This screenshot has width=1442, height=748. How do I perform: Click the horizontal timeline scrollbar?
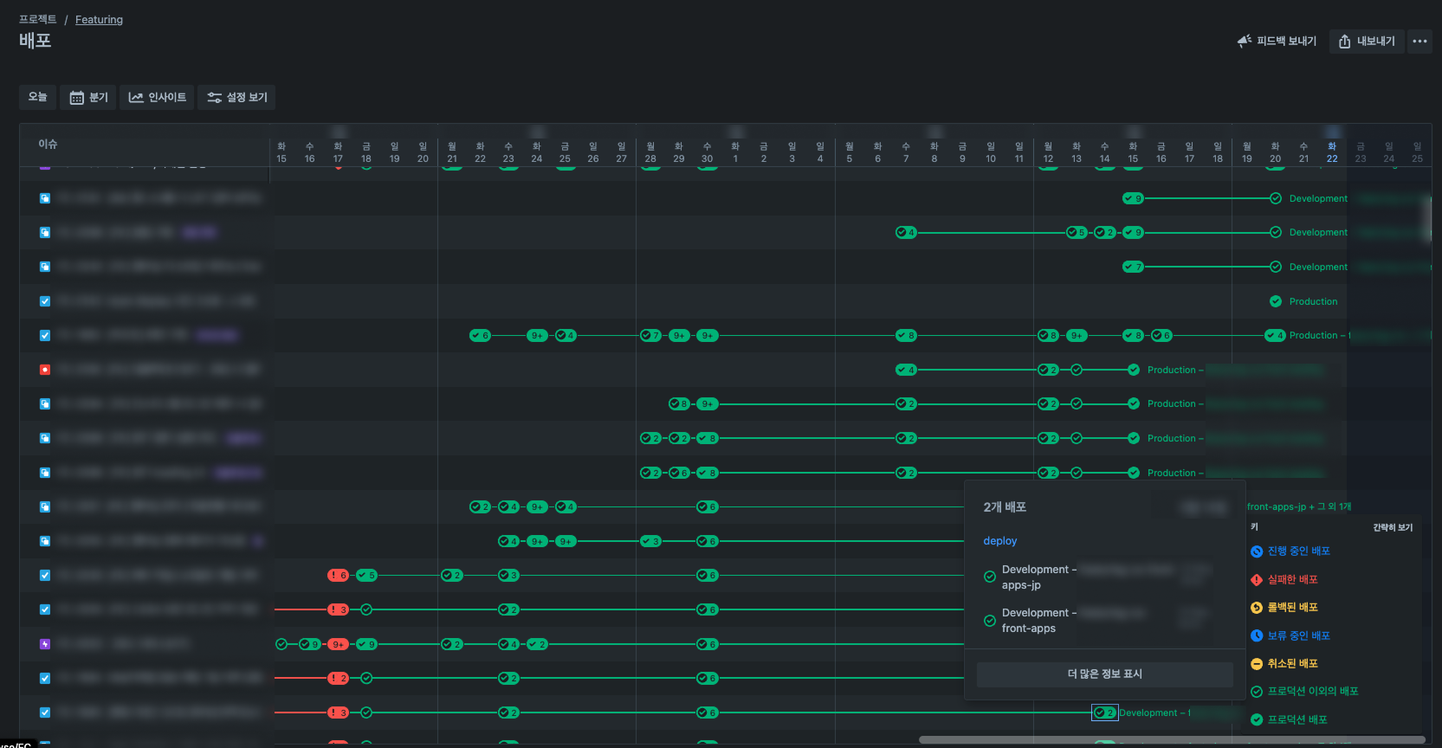(x=1172, y=739)
